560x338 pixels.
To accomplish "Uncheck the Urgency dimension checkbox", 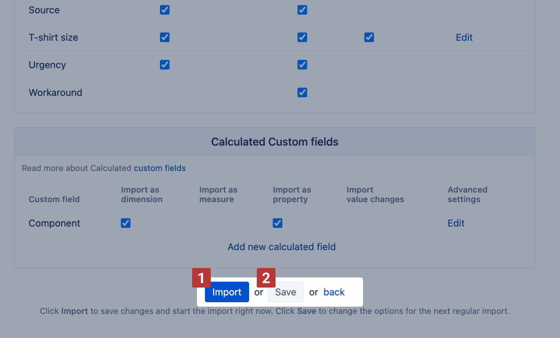I will pos(164,64).
